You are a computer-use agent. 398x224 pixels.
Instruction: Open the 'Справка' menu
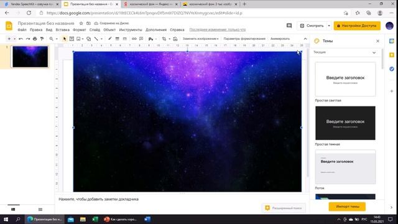pyautogui.click(x=177, y=30)
